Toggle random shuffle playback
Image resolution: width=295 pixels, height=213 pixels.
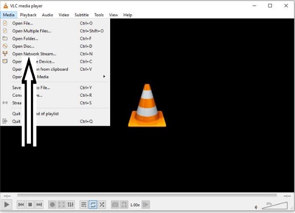click(x=102, y=204)
